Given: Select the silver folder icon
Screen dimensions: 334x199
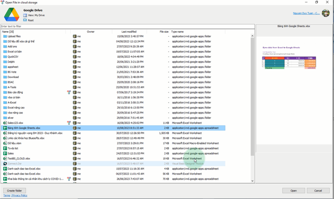Looking at the screenshot, I should (5, 118).
